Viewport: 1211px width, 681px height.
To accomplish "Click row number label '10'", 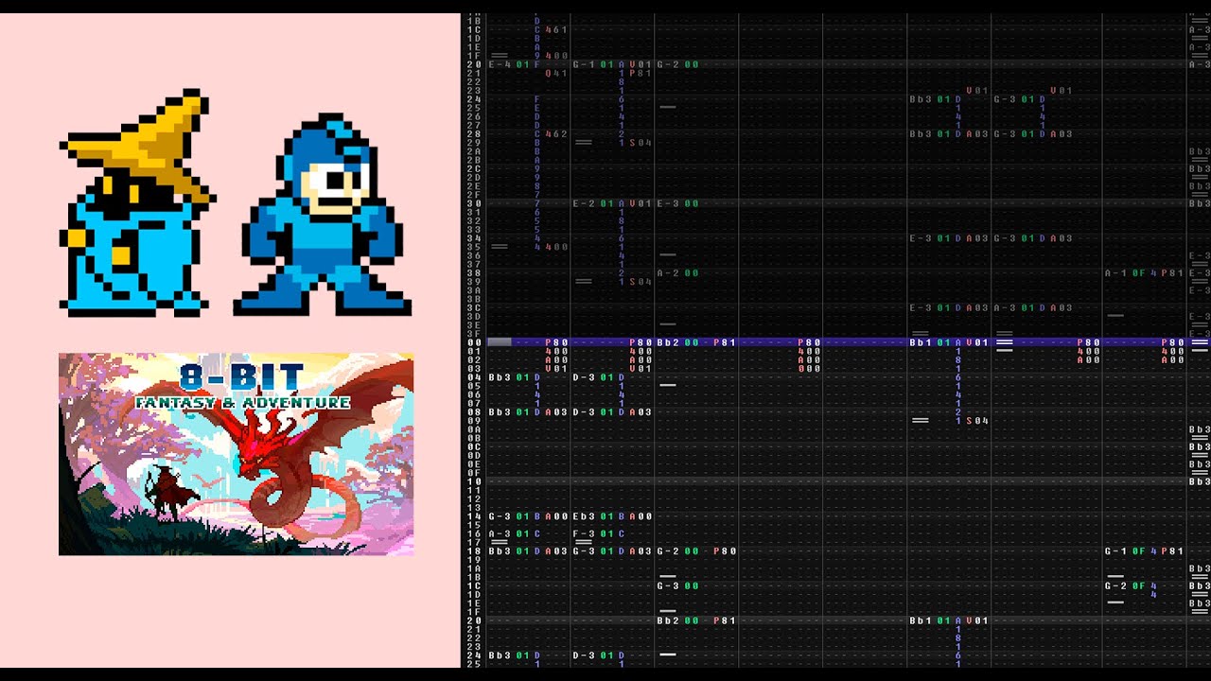I will pos(474,481).
